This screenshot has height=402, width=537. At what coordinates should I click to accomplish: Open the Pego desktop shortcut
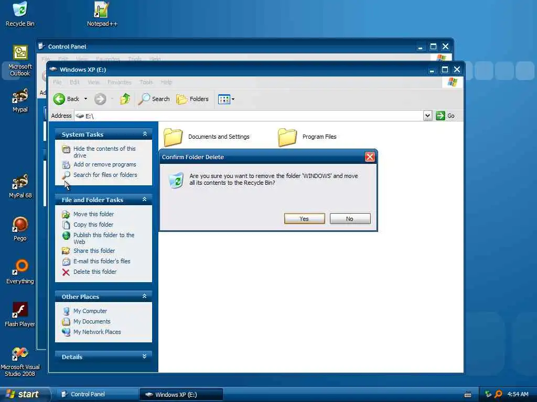click(x=20, y=229)
